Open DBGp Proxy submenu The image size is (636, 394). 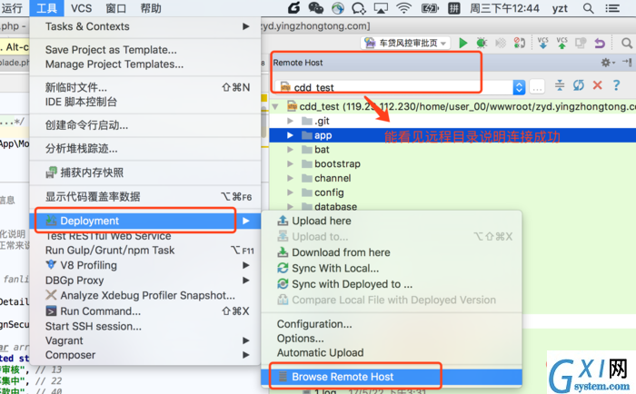coord(145,281)
